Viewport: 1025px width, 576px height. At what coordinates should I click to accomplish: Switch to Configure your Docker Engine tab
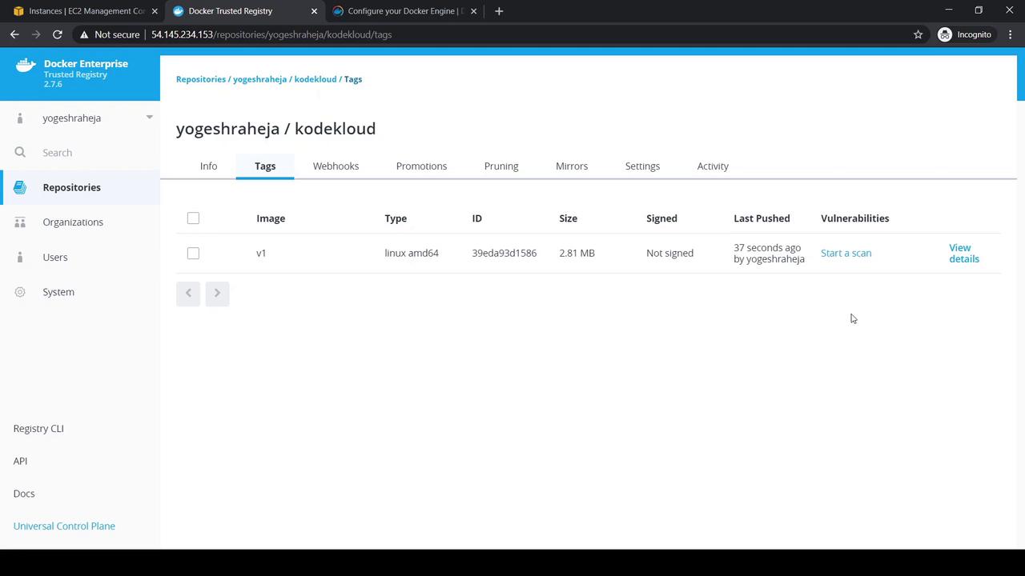click(404, 11)
